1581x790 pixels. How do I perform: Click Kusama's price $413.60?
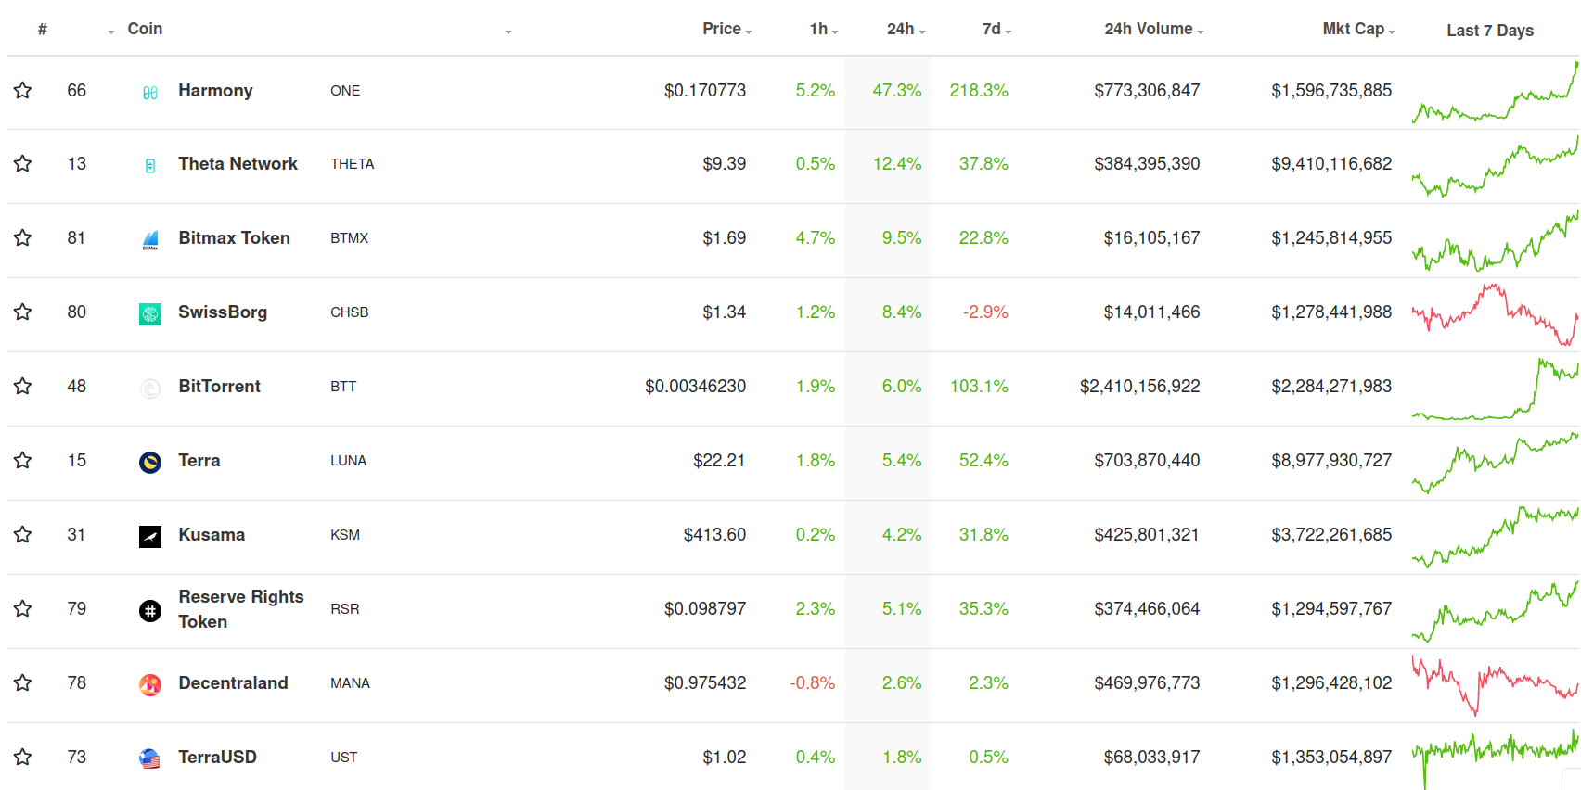[x=714, y=534]
